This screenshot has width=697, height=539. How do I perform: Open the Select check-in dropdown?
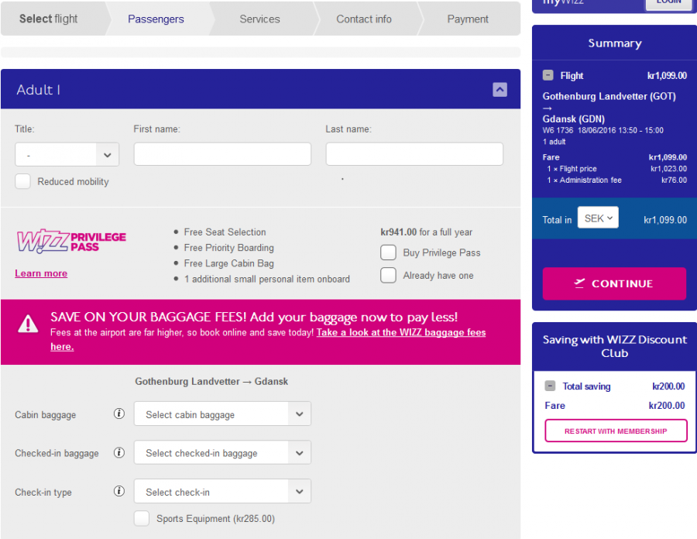(x=222, y=491)
